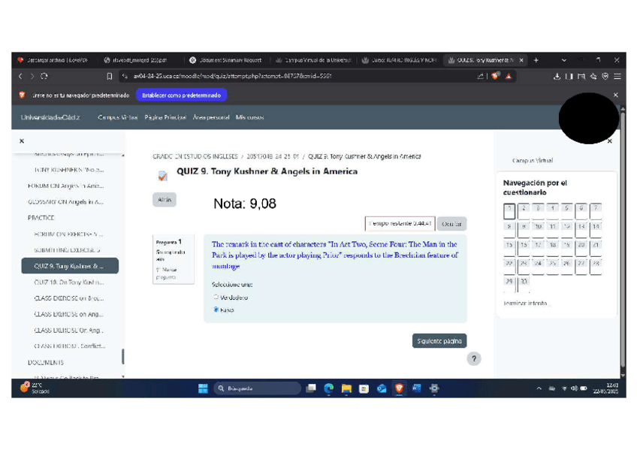Click the Terminar intento link
Screen dimensions: 637x450
point(526,304)
